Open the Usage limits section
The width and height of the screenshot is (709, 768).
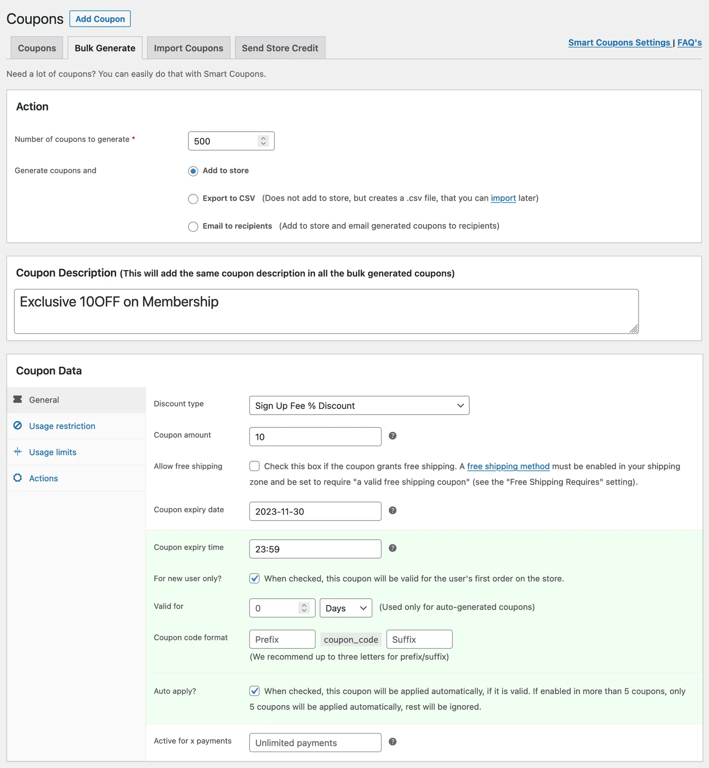pos(76,452)
